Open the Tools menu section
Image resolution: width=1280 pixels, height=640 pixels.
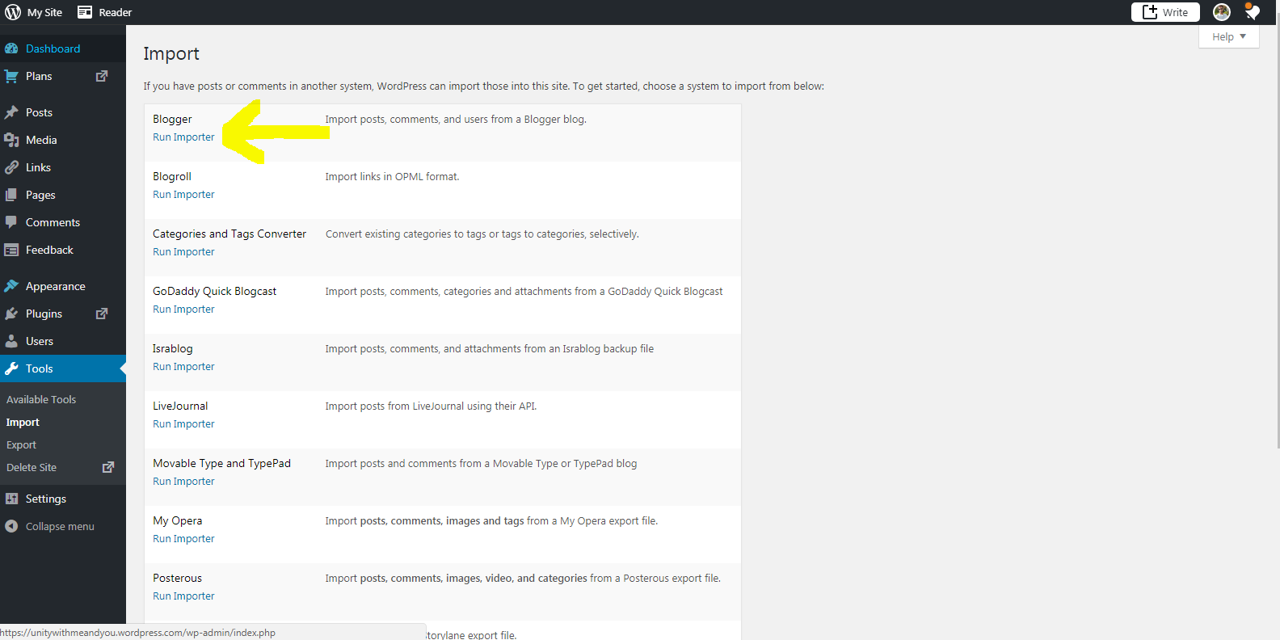[x=39, y=368]
